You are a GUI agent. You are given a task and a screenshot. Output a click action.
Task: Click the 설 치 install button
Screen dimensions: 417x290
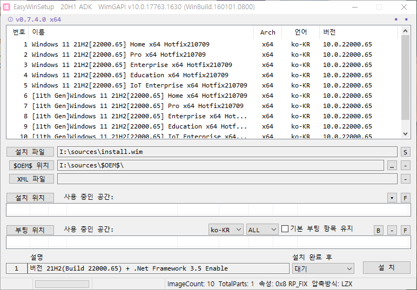(x=386, y=268)
